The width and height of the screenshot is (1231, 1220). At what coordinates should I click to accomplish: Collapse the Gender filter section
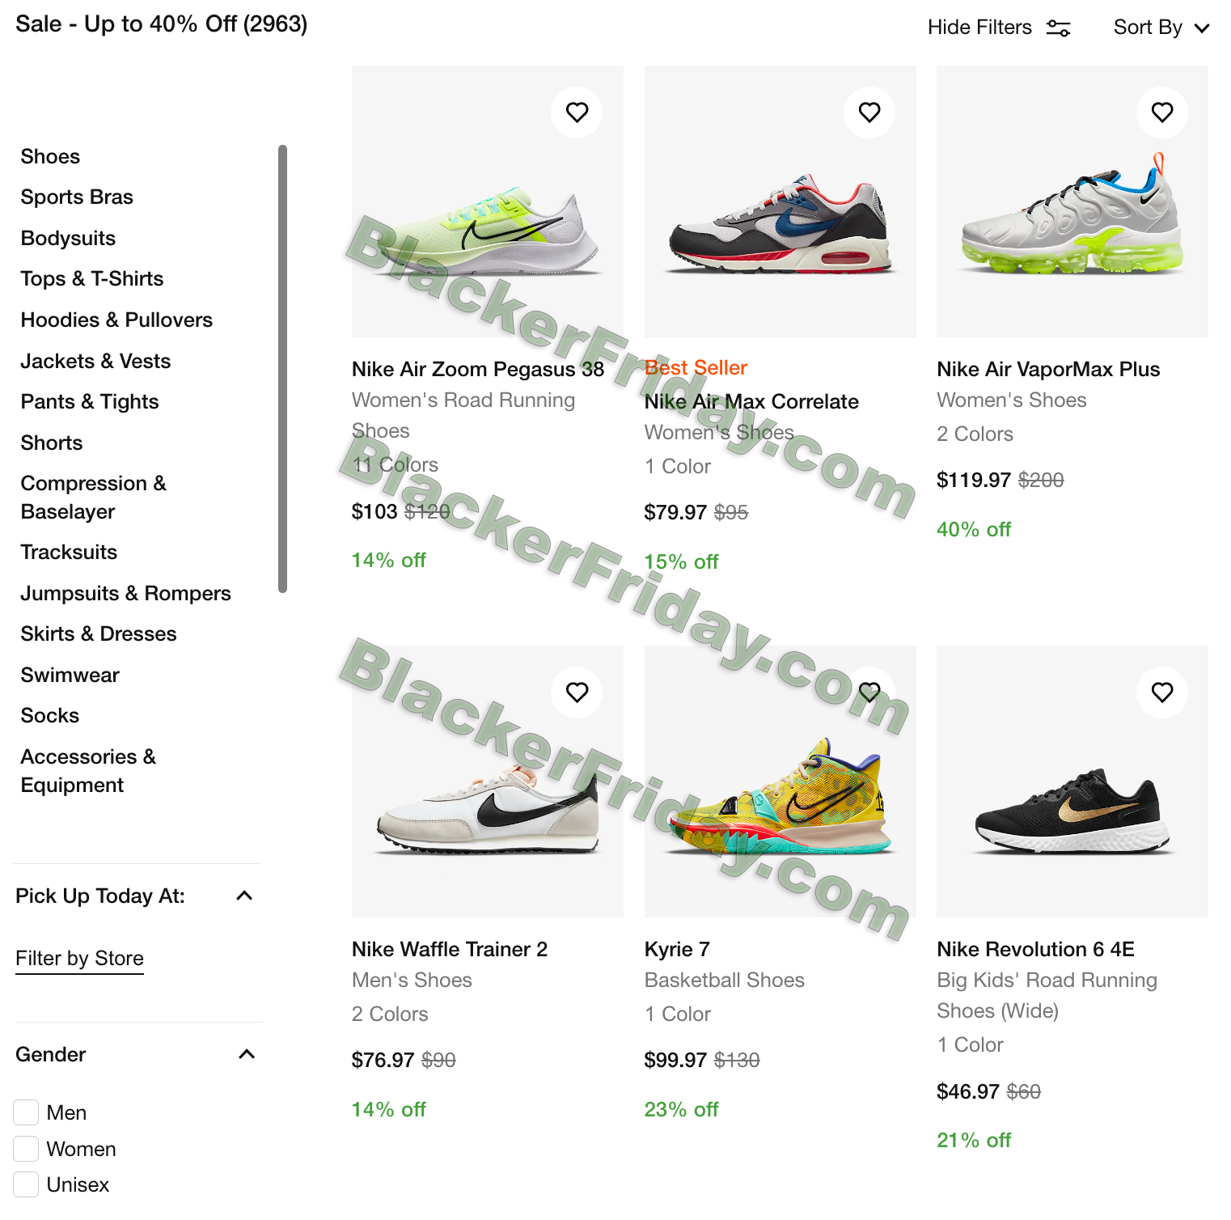[x=247, y=1054]
